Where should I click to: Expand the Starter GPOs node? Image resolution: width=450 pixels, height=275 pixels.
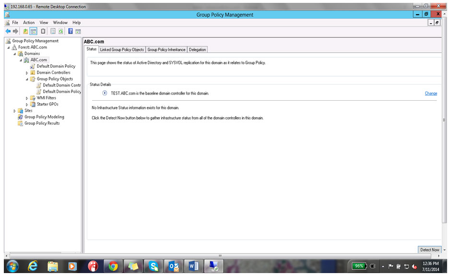coord(27,105)
